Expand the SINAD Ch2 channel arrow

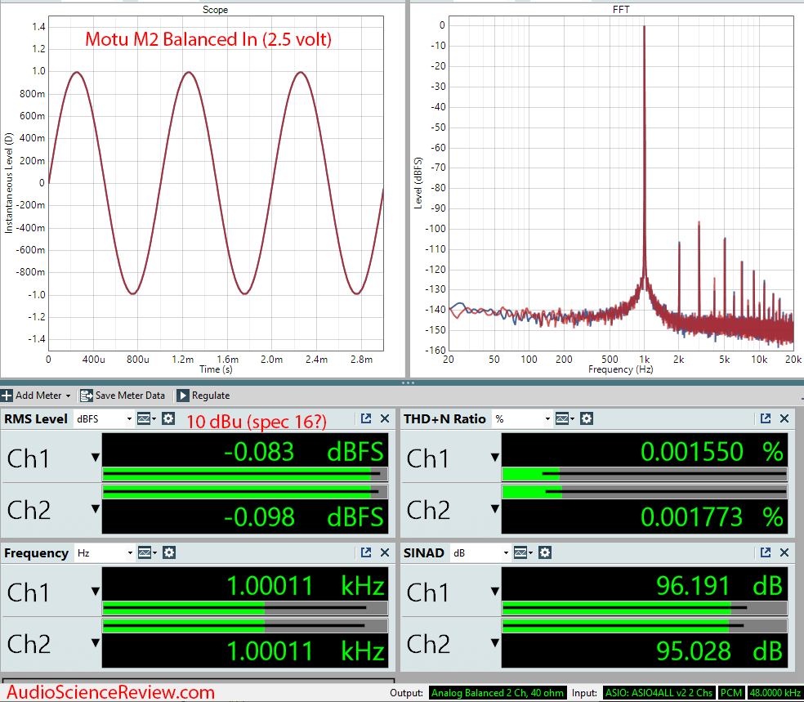click(495, 642)
